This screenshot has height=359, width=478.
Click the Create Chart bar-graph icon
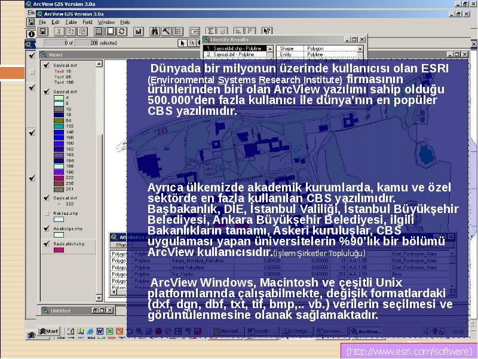[x=139, y=31]
